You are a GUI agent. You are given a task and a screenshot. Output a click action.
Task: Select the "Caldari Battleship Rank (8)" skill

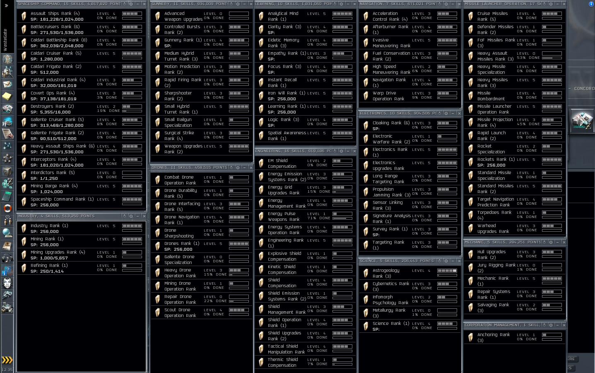click(81, 43)
